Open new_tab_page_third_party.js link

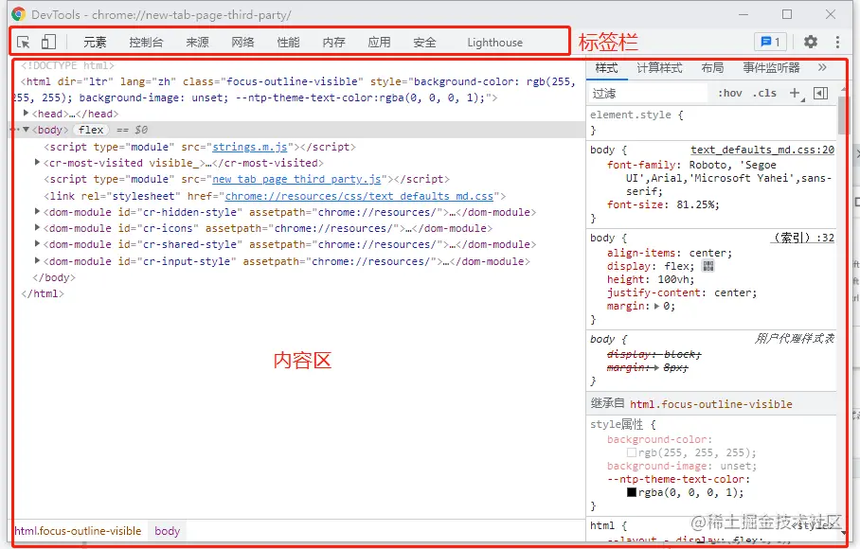click(296, 179)
